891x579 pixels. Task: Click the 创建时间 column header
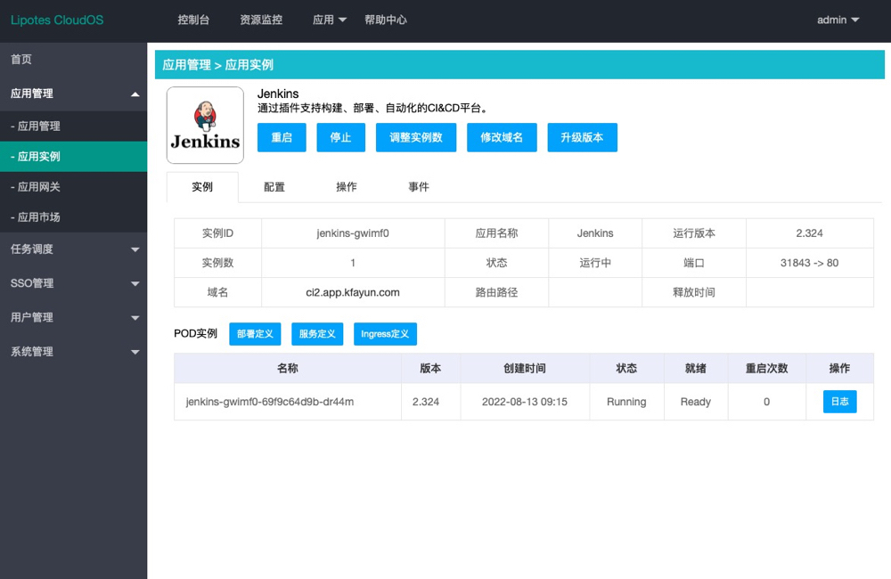525,368
